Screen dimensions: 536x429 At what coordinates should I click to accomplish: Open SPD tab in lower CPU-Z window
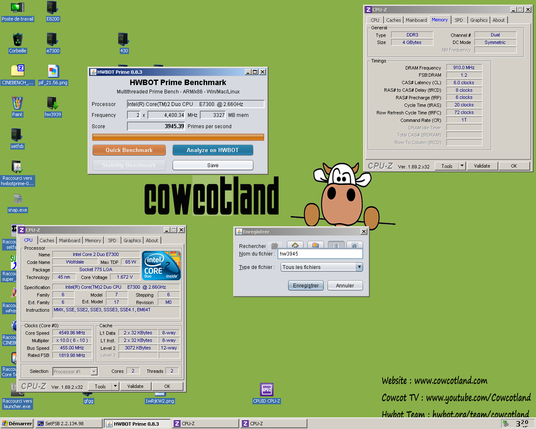click(x=112, y=240)
